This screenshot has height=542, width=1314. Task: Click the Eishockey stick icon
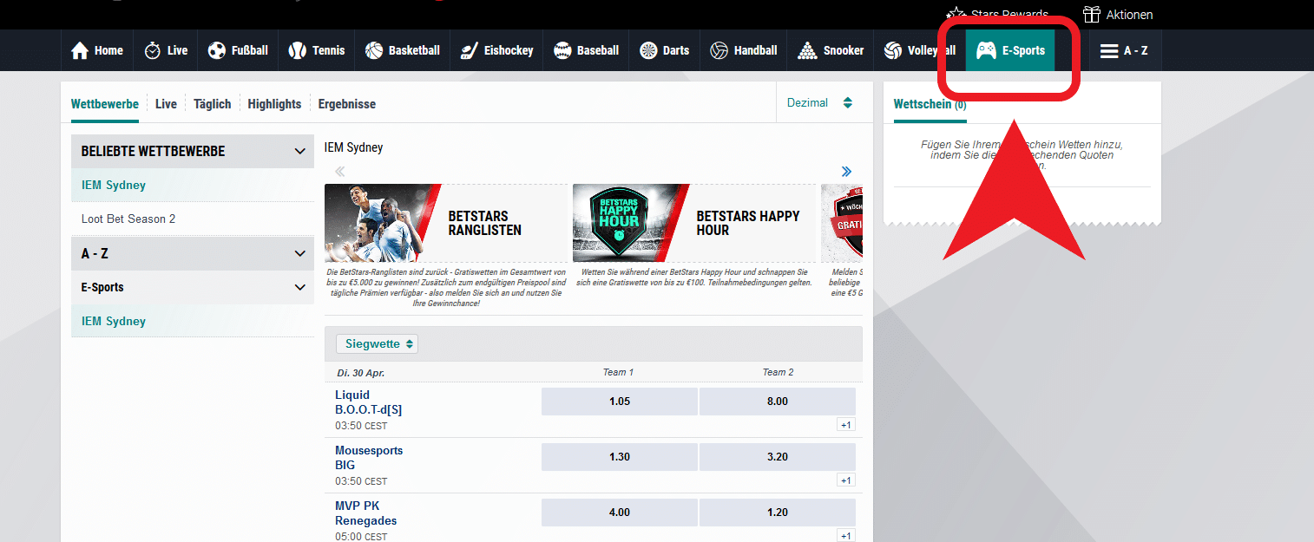click(470, 50)
